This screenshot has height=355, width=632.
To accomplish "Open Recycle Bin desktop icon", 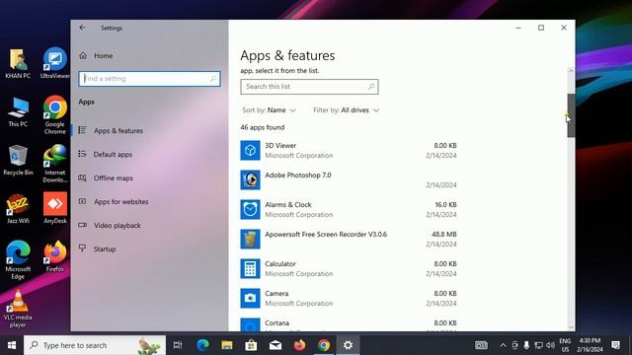I will coord(18,161).
